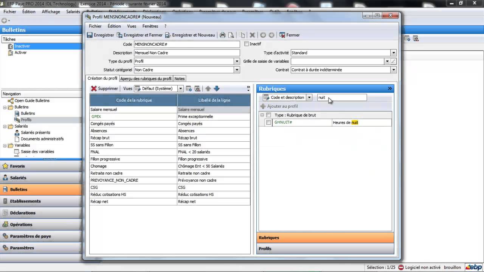Screen dimensions: 484x272
Task: Click the Open Guide Bulletins icon
Action: click(x=11, y=100)
